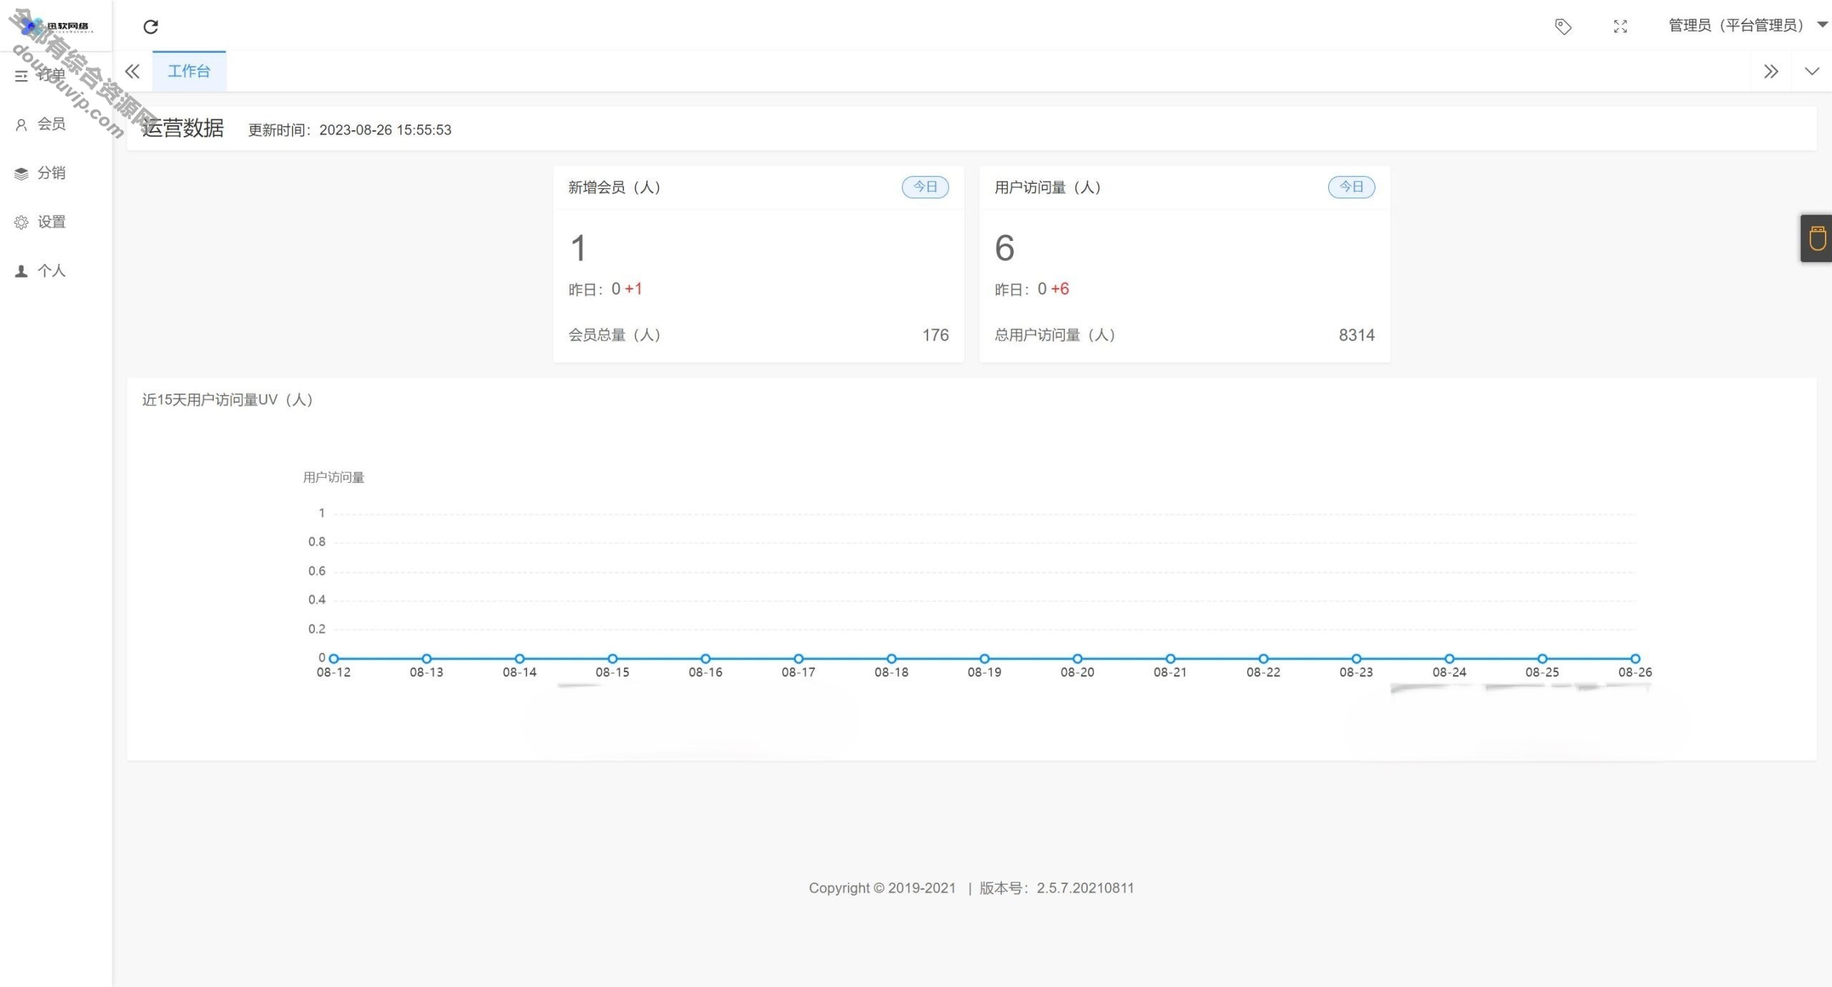Click the 用户访问量 chart legend
Viewport: 1832px width, 987px height.
click(x=333, y=477)
